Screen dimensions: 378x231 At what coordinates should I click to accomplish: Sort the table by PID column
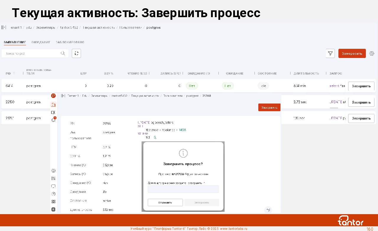click(8, 73)
